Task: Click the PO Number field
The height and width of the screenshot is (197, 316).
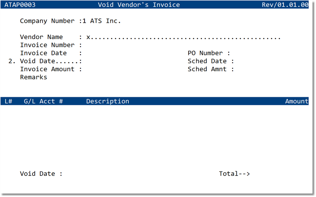Action: [254, 53]
